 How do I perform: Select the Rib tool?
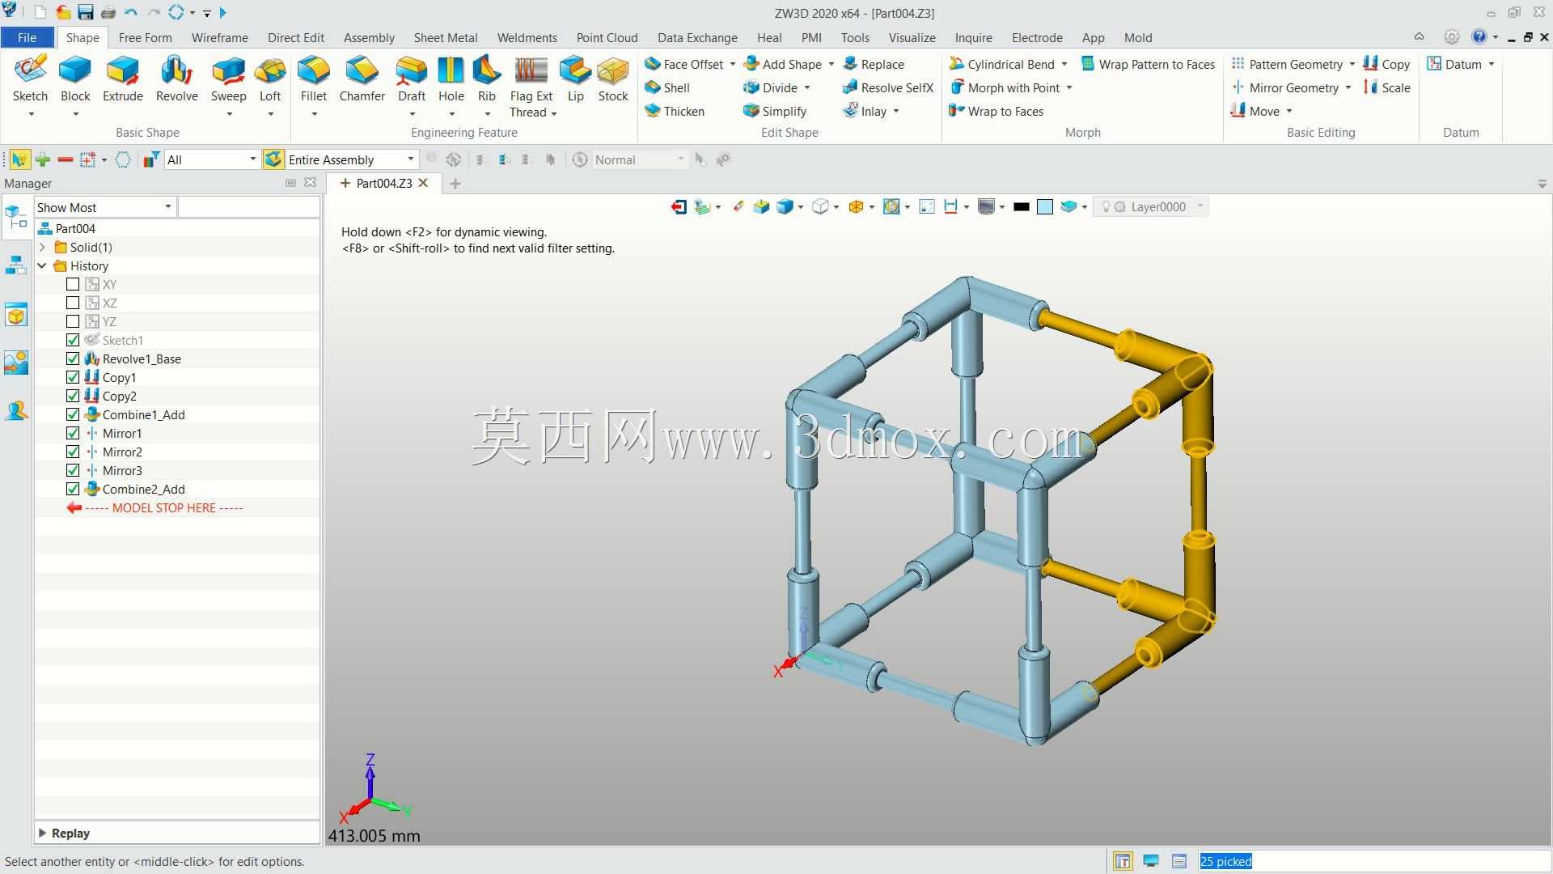(486, 79)
